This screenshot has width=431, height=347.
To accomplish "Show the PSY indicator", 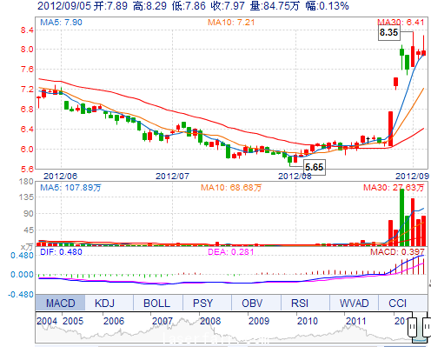I will tap(202, 303).
